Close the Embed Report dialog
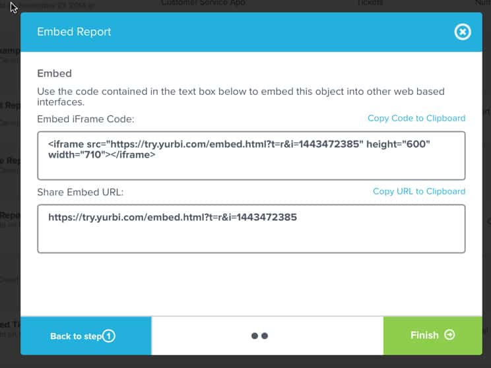The image size is (491, 368). click(x=463, y=32)
